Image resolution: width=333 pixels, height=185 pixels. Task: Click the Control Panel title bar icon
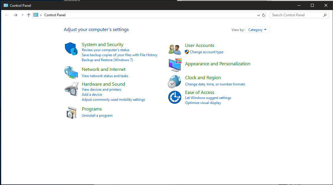pos(6,5)
